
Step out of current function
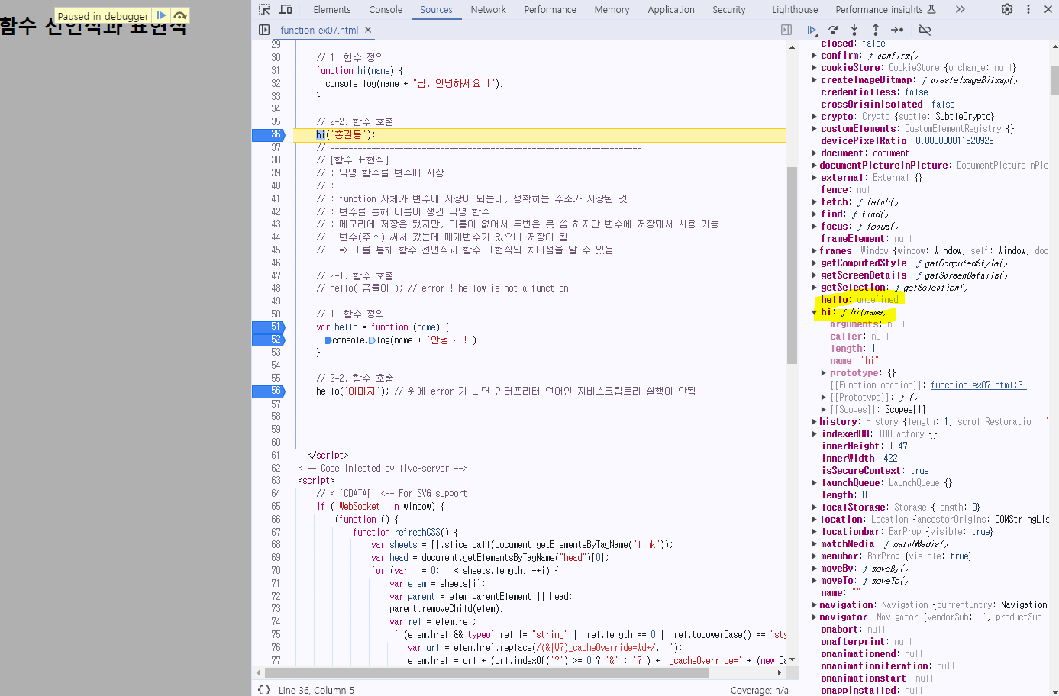click(x=876, y=30)
